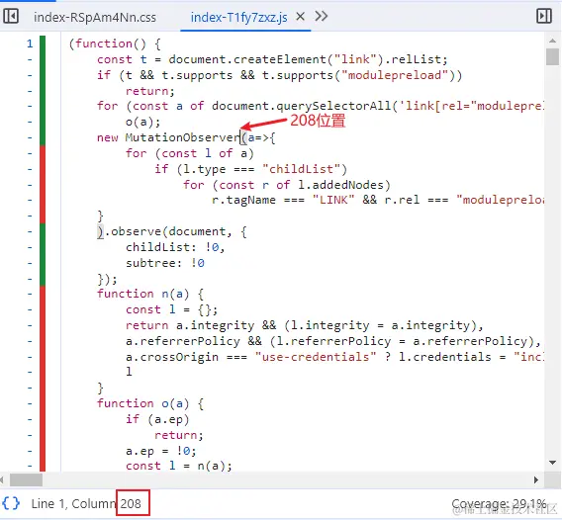
Task: Click the vertical scrollbar up arrow
Action: point(552,41)
